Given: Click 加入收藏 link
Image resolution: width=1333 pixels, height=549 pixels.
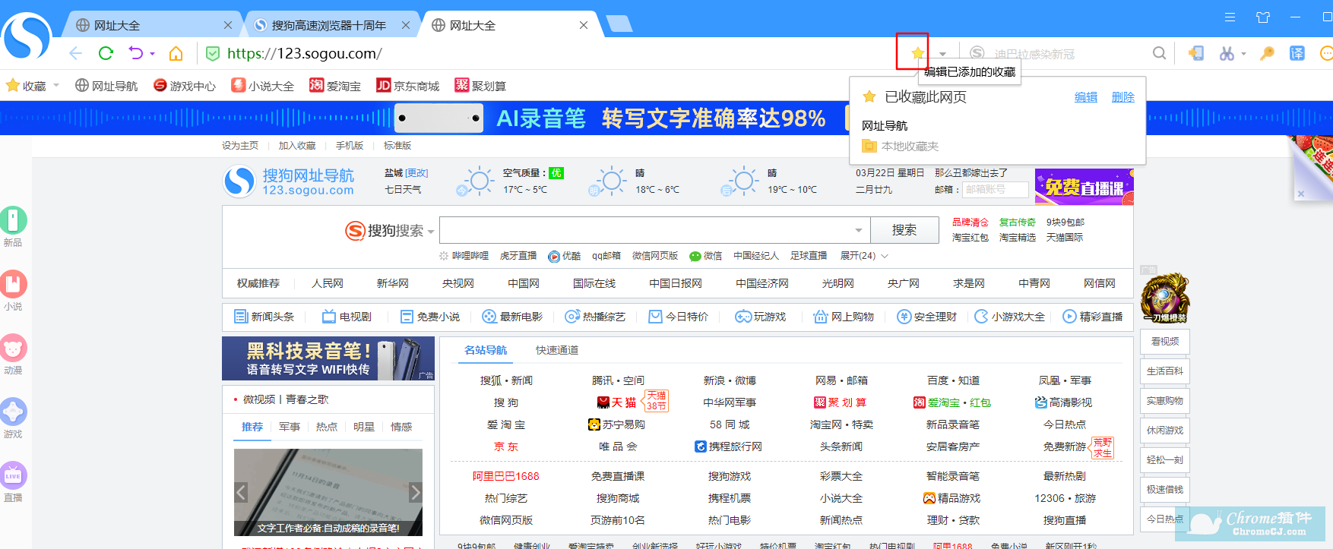Looking at the screenshot, I should [x=297, y=146].
